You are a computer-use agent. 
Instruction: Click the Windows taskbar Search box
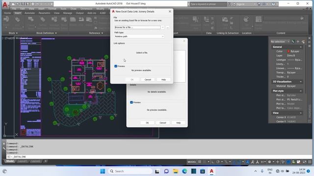pyautogui.click(x=131, y=171)
